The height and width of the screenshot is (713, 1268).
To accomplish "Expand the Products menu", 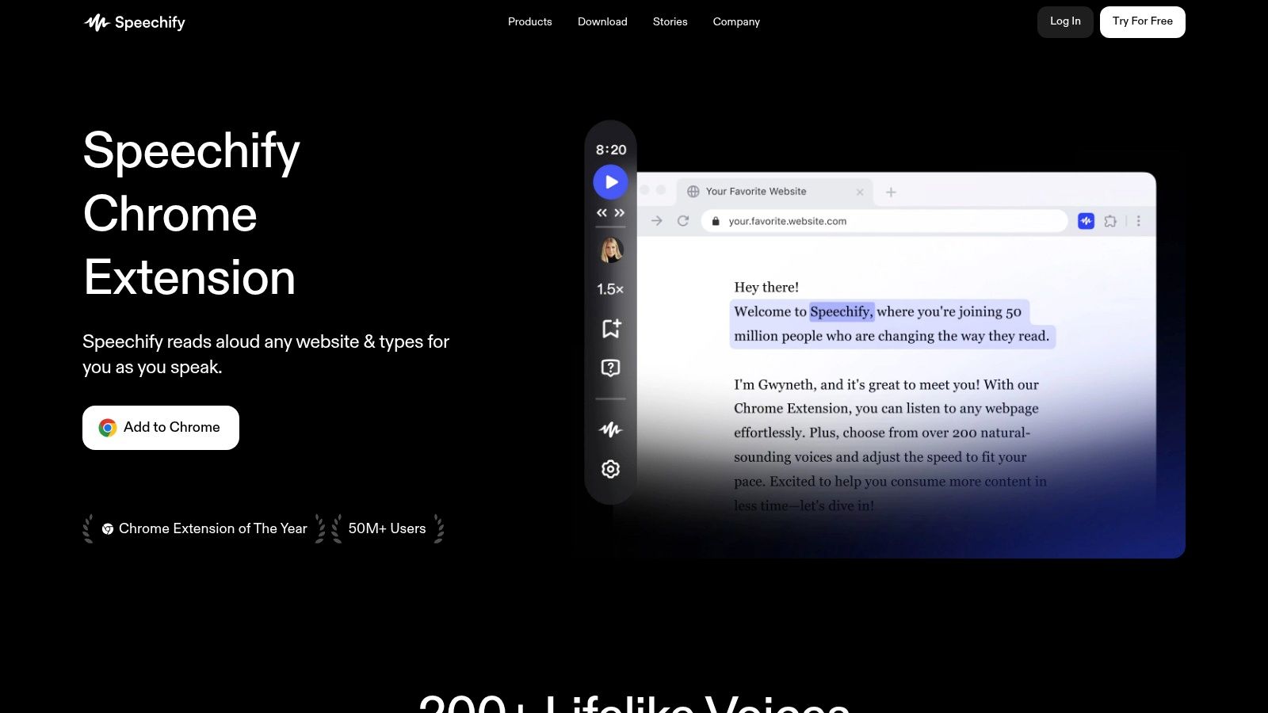I will pyautogui.click(x=529, y=21).
